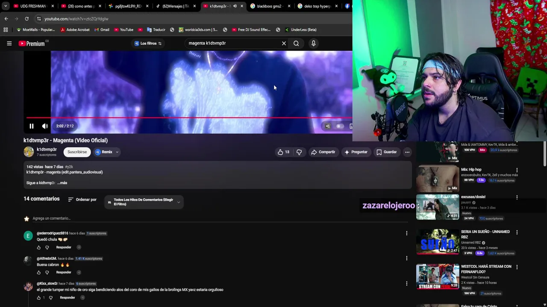Like the comment by @Kixx_slow2r
This screenshot has width=547, height=307.
tap(39, 298)
